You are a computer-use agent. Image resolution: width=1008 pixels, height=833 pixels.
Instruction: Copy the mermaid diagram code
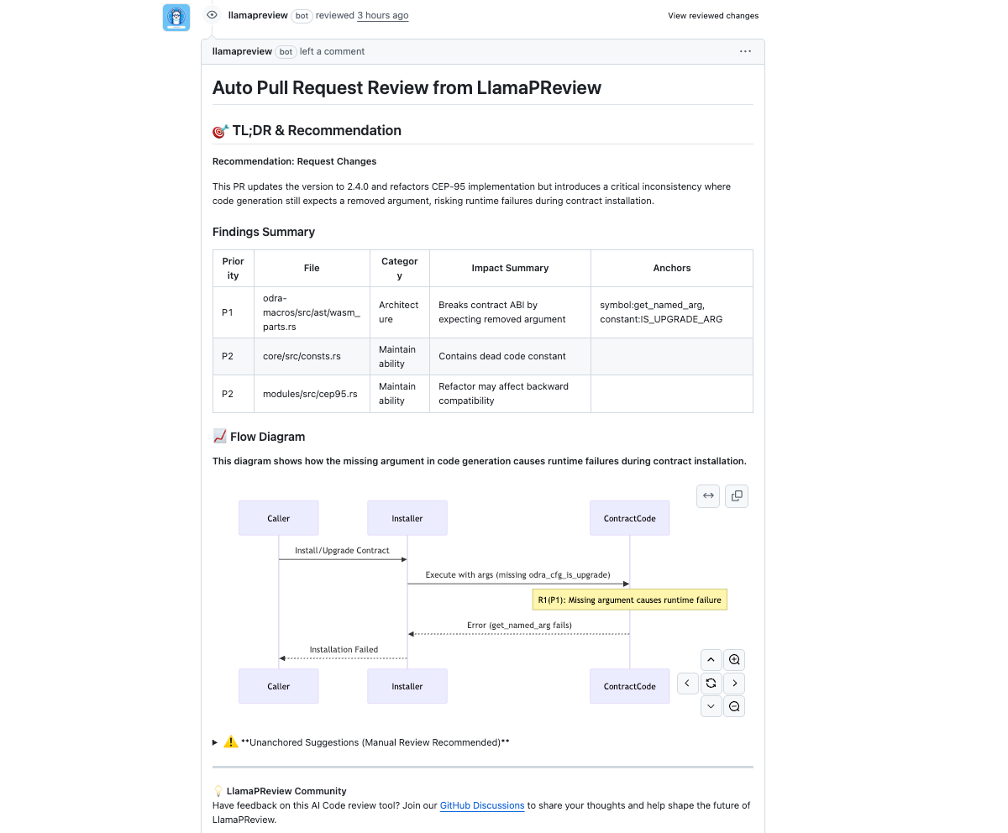pyautogui.click(x=737, y=496)
